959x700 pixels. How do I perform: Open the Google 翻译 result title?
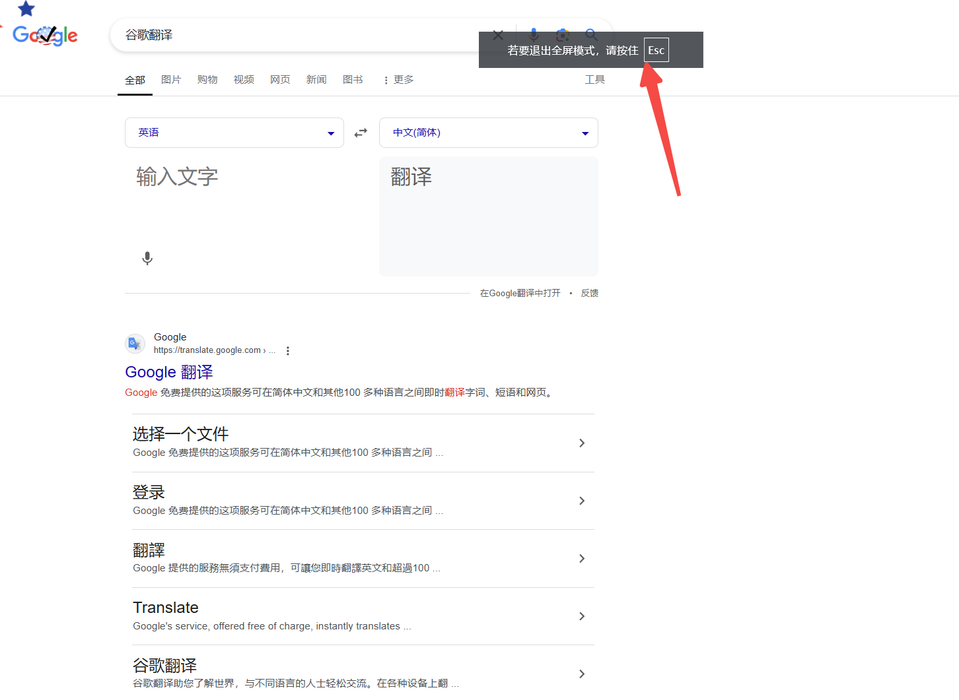click(169, 372)
